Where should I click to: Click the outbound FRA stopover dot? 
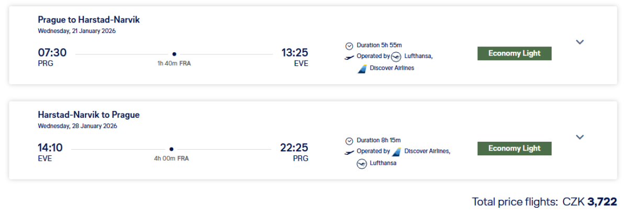(174, 53)
